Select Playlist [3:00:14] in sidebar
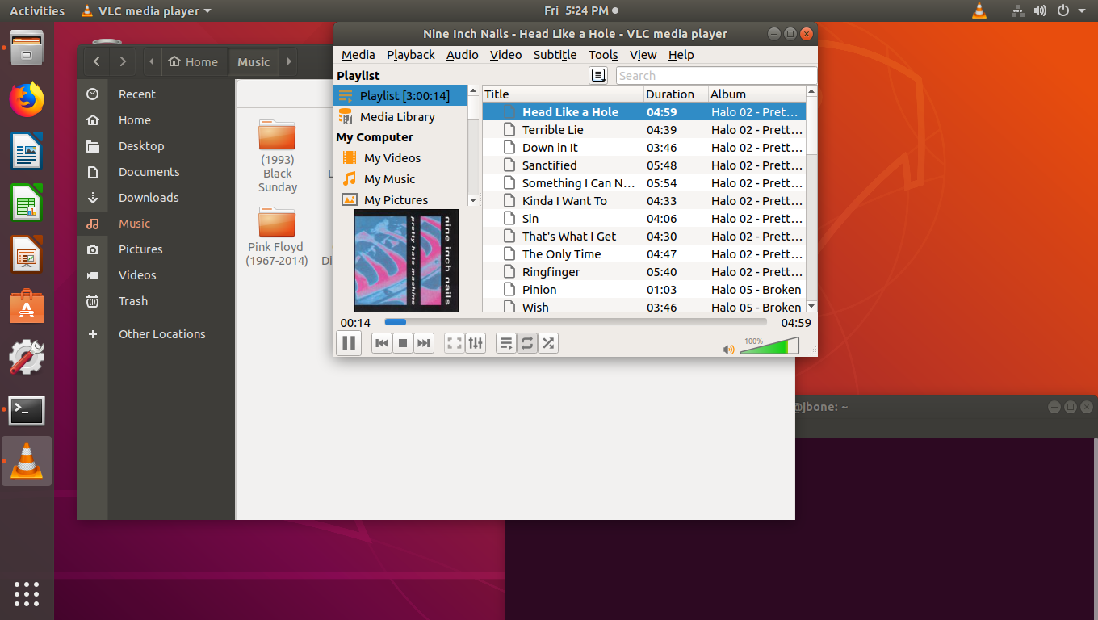The height and width of the screenshot is (620, 1098). 400,95
